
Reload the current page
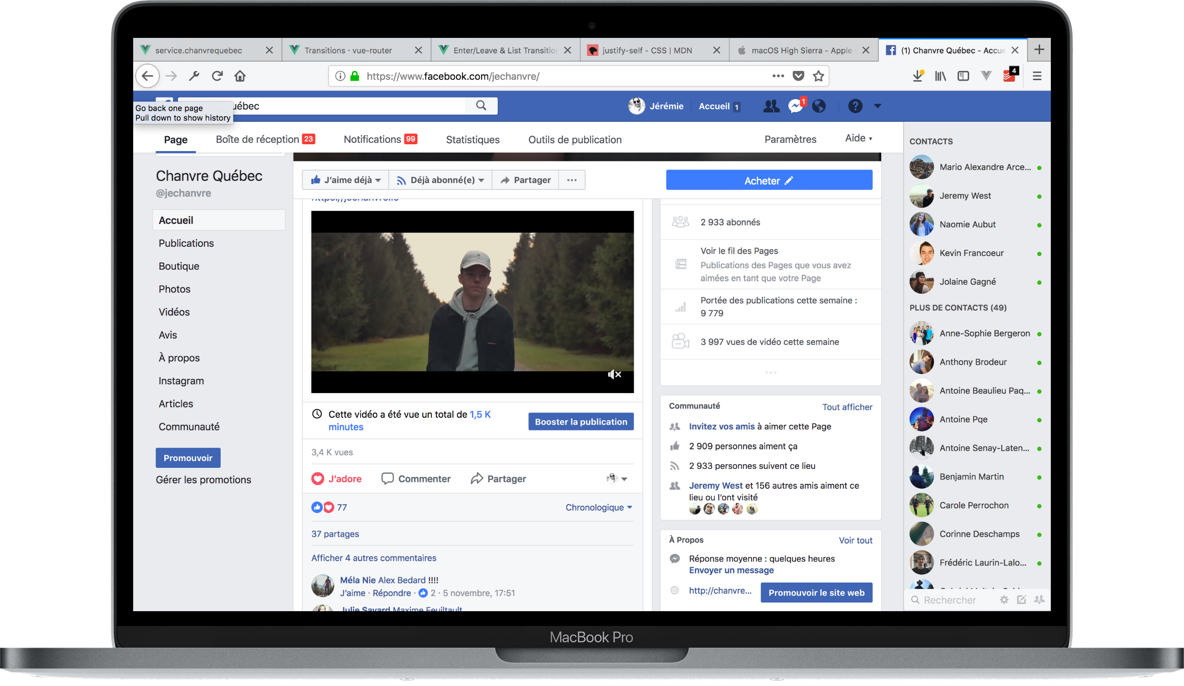pos(217,76)
